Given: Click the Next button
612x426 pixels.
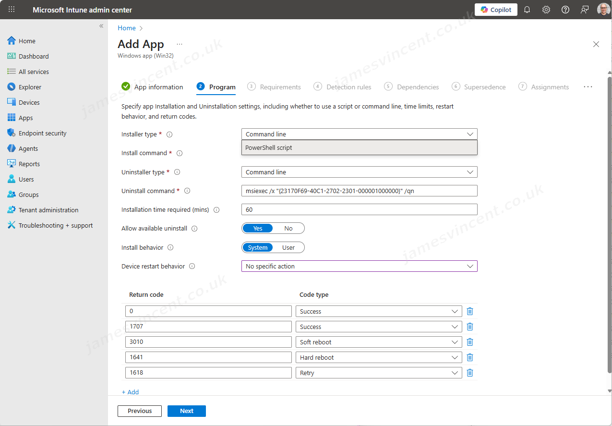Looking at the screenshot, I should pos(186,411).
